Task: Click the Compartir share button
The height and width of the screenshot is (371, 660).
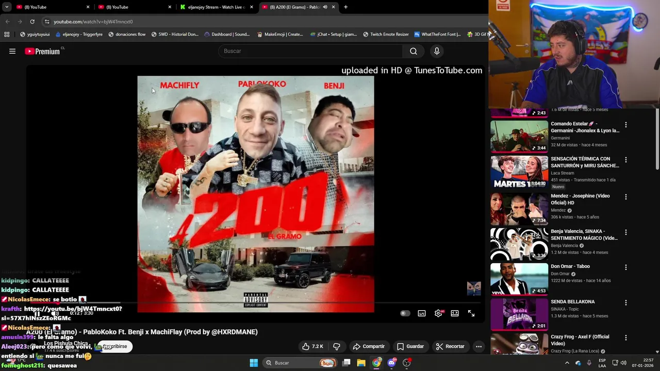Action: 369,346
